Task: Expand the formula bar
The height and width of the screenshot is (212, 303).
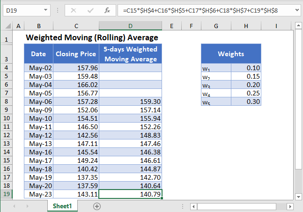Action: pos(297,10)
